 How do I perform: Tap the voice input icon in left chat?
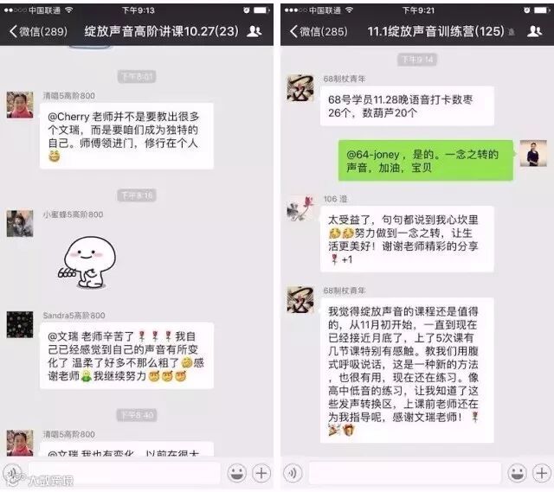pos(12,473)
